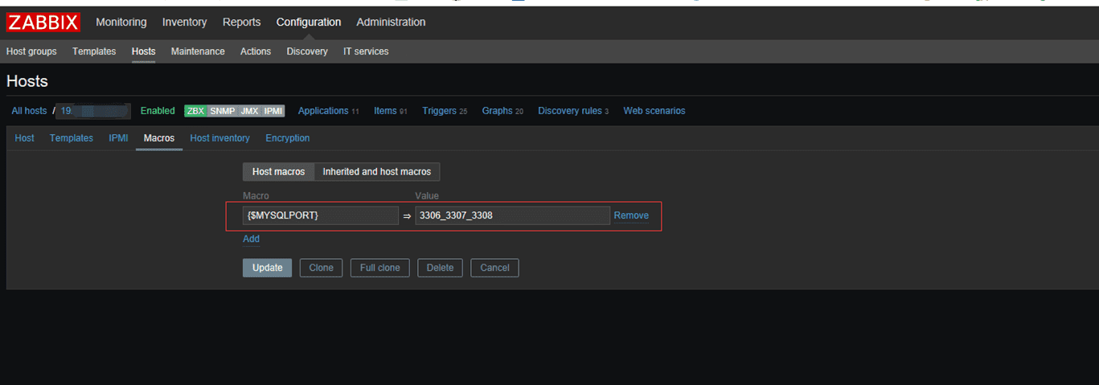Open the Web scenarios link
This screenshot has height=385, width=1099.
click(654, 111)
